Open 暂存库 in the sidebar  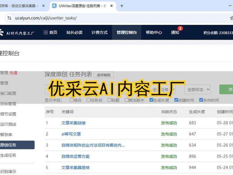coord(6,135)
